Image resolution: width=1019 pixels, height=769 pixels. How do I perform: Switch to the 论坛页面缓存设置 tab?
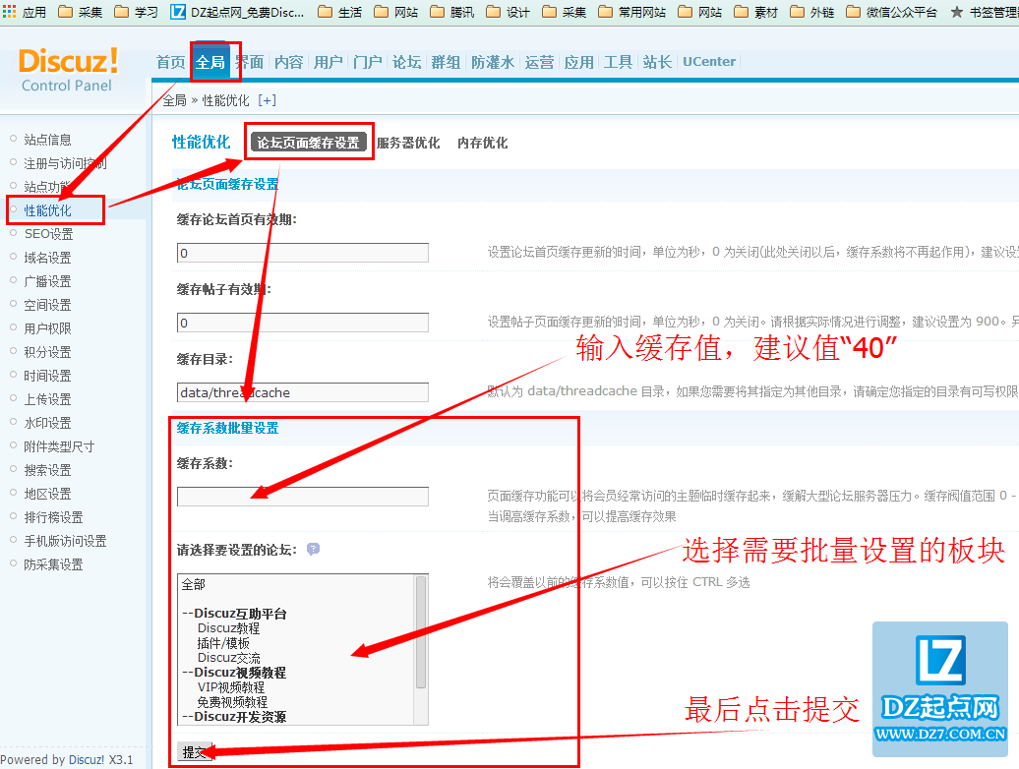pos(309,143)
